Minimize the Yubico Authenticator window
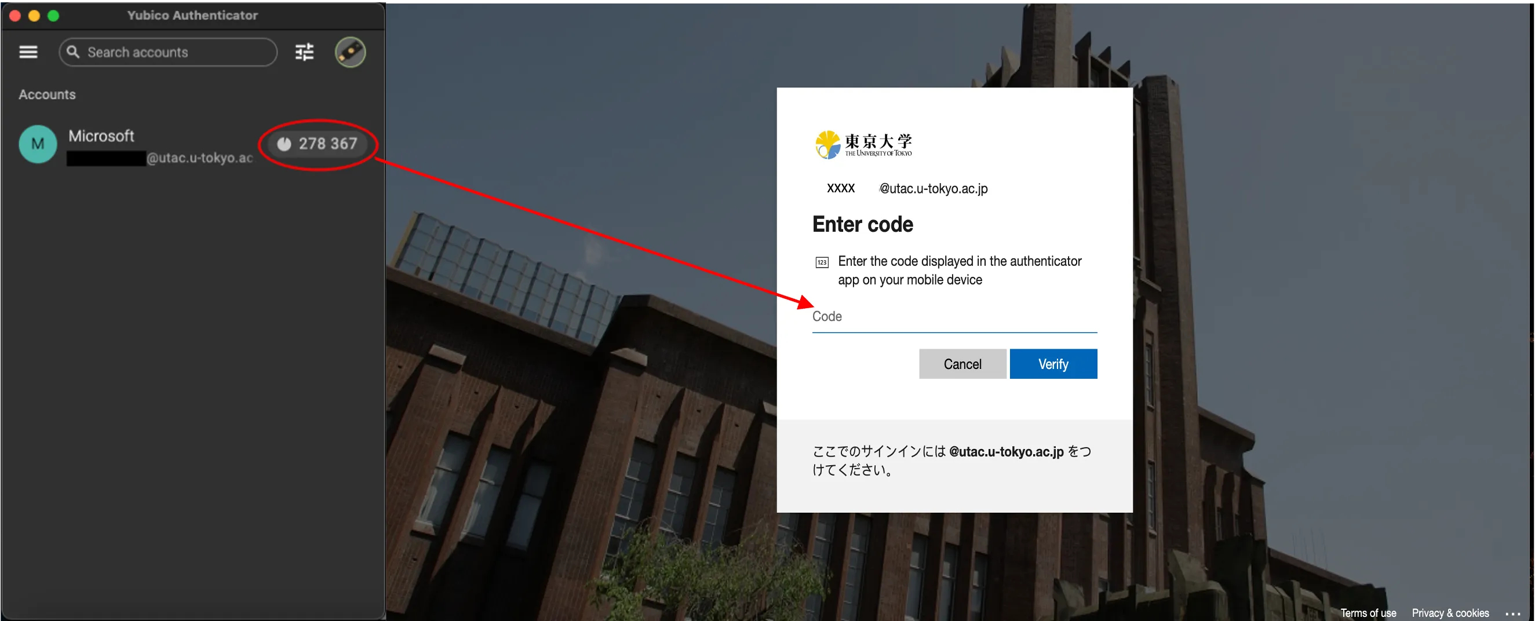Screen dimensions: 1535x621 [35, 16]
